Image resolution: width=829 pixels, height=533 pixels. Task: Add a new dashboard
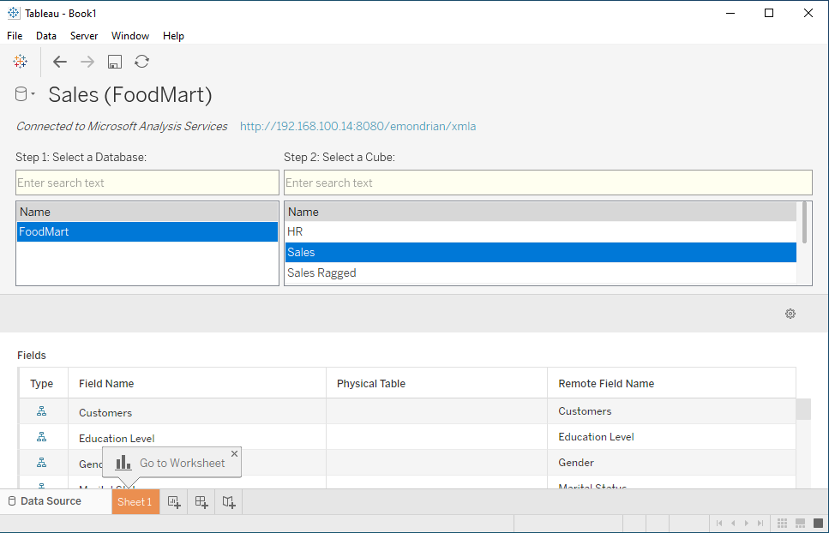pos(201,502)
